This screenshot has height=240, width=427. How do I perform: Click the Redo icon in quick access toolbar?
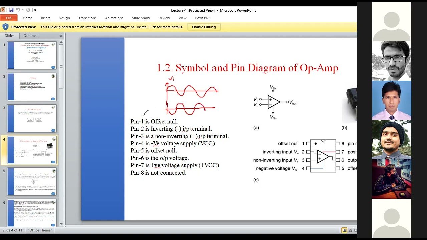coord(28,10)
